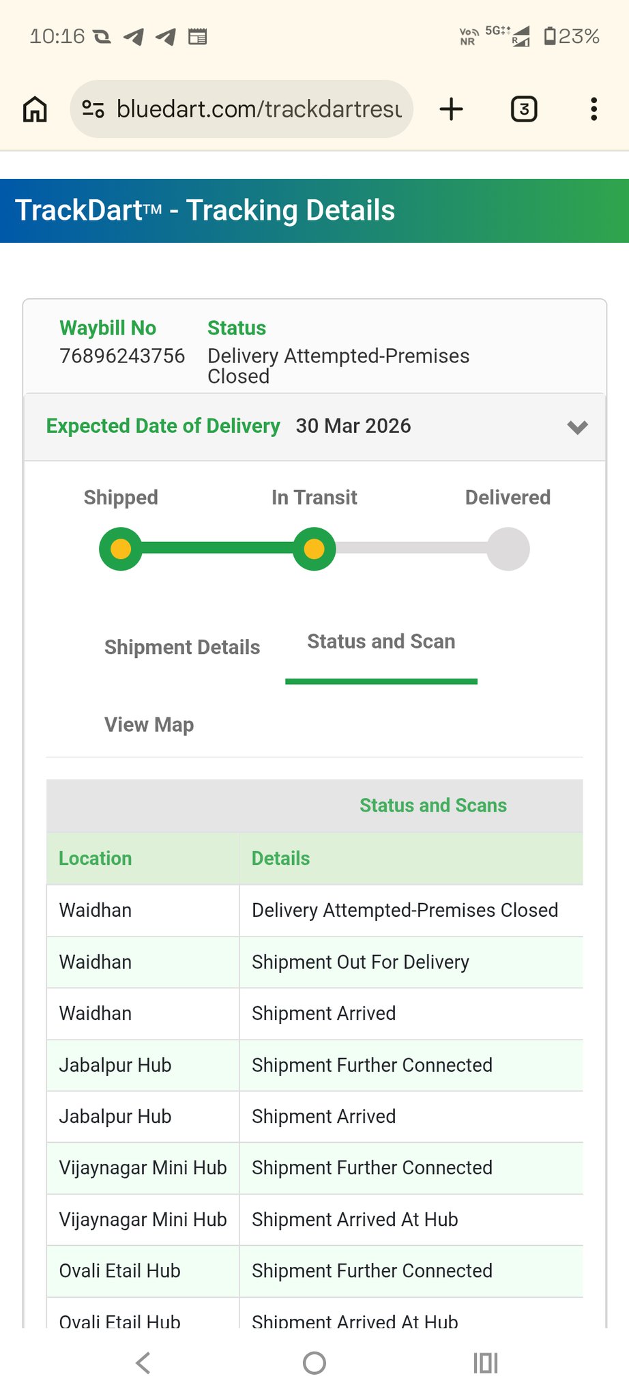The height and width of the screenshot is (1398, 629).
Task: Open site info icon in address bar
Action: (x=93, y=109)
